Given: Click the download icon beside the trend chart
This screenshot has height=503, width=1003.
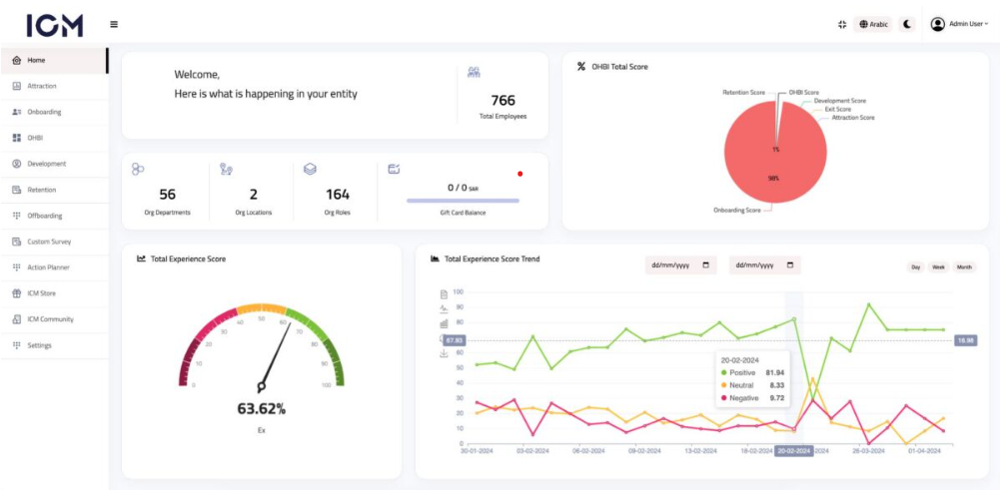Looking at the screenshot, I should 444,353.
